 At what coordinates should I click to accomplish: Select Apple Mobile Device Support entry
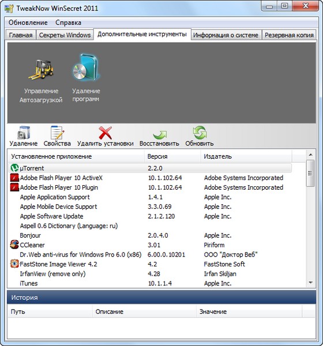click(150, 206)
